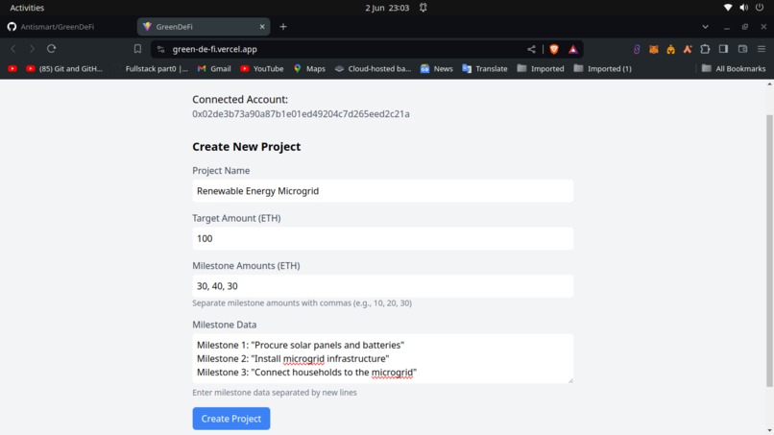Click the orange flame extension icon

click(671, 49)
